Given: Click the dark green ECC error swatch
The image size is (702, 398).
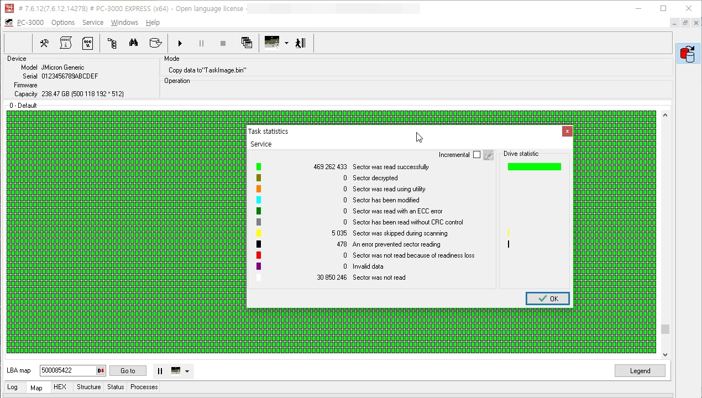Looking at the screenshot, I should tap(259, 211).
